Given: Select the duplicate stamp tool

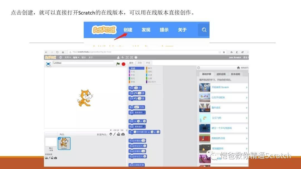Looking at the screenshot, I should 118,57.
